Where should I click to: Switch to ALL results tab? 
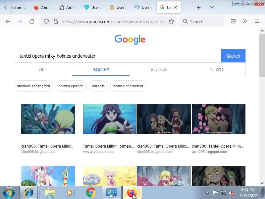(43, 69)
